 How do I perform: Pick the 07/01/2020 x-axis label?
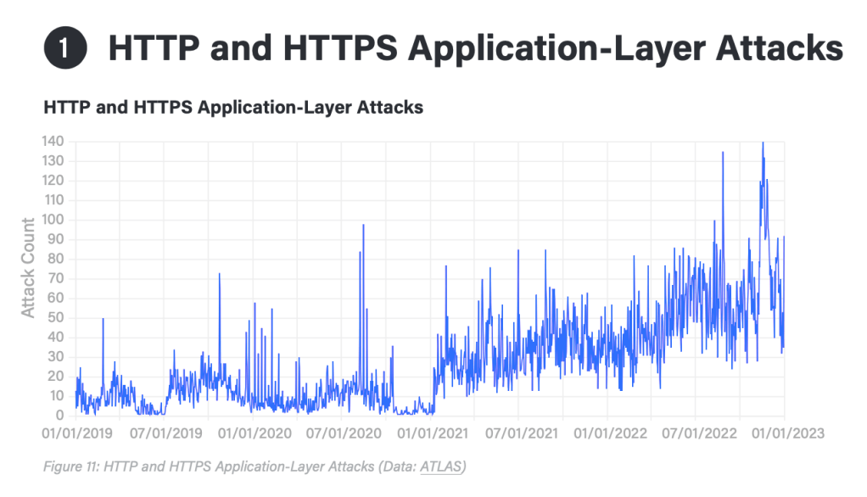coord(342,433)
